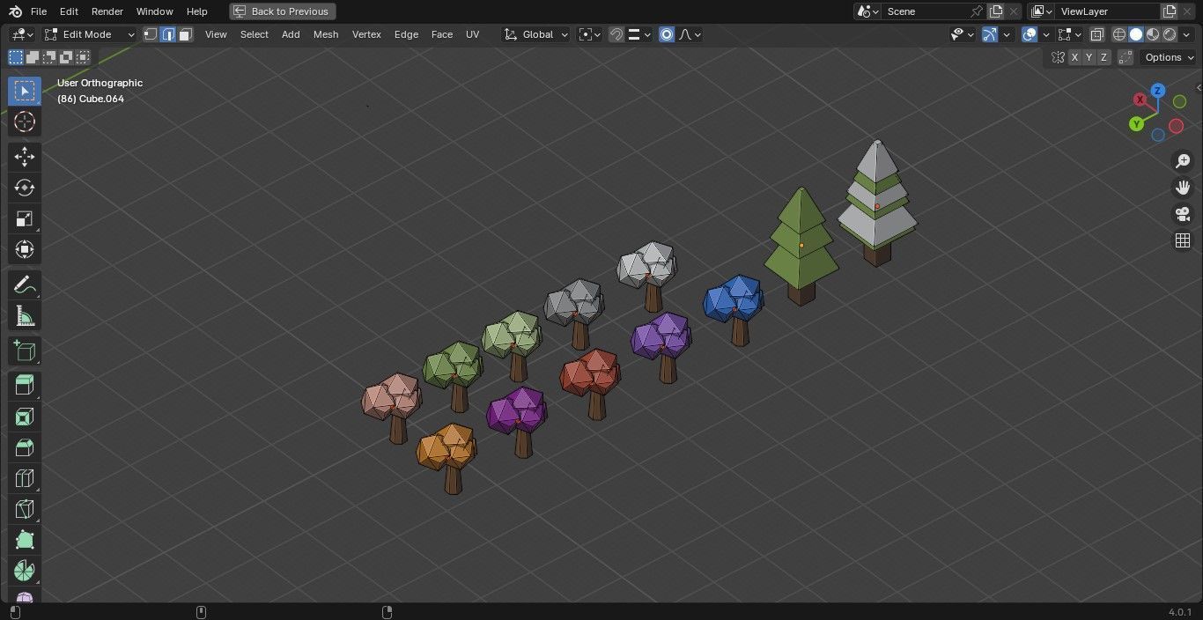The height and width of the screenshot is (620, 1203).
Task: Activate the 3D Cursor tool
Action: click(25, 122)
